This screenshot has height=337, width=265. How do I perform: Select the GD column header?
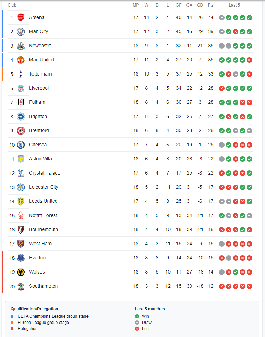coord(200,5)
